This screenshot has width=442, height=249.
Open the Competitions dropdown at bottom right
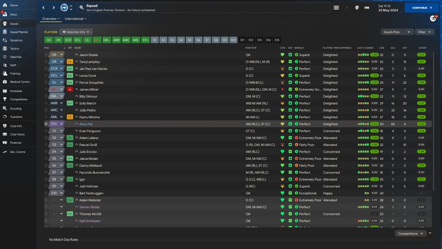point(410,233)
